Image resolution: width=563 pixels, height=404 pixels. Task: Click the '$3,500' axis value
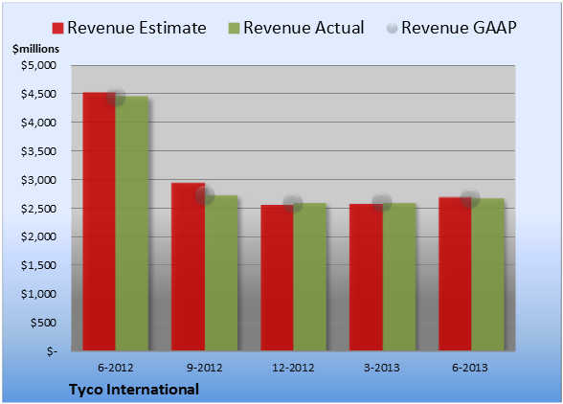click(x=38, y=151)
